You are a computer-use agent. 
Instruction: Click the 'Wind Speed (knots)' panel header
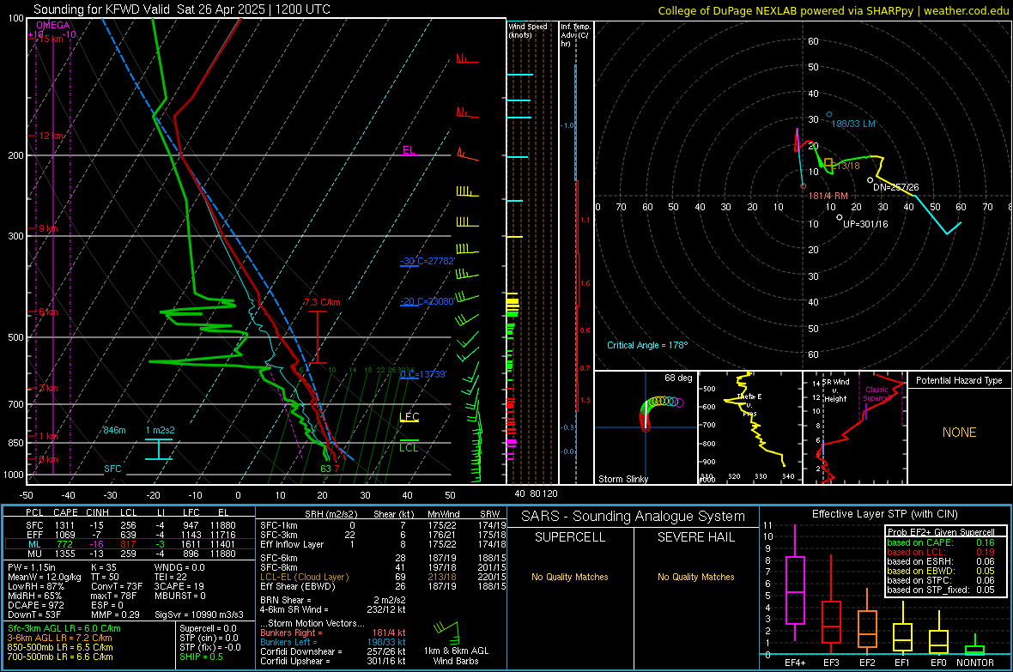[528, 30]
